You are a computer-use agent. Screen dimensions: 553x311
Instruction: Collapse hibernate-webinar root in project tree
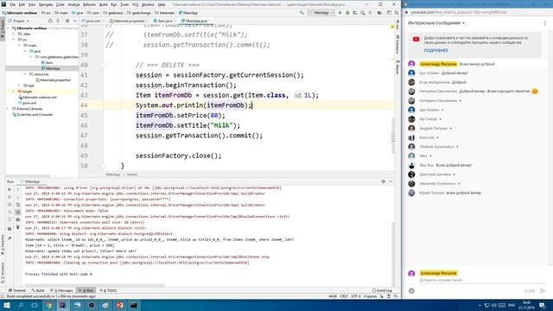click(9, 28)
